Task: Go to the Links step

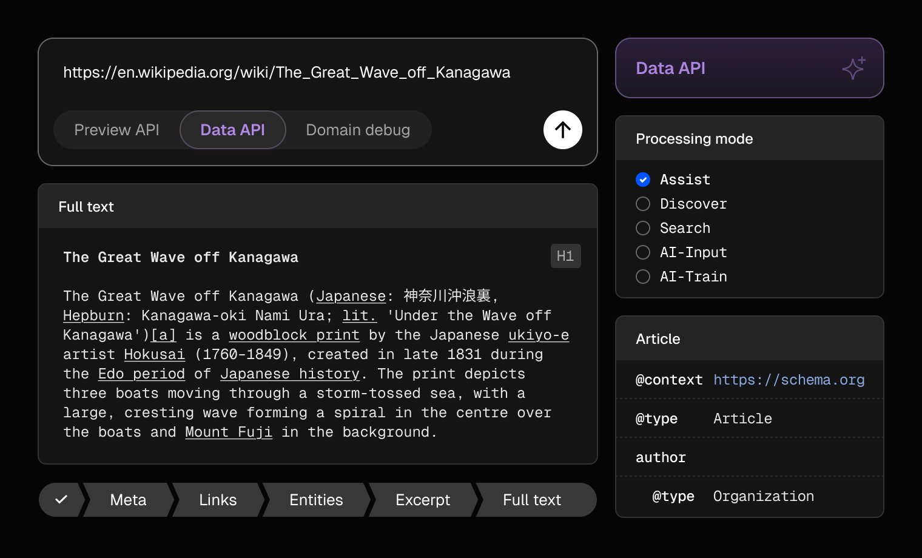Action: (x=218, y=500)
